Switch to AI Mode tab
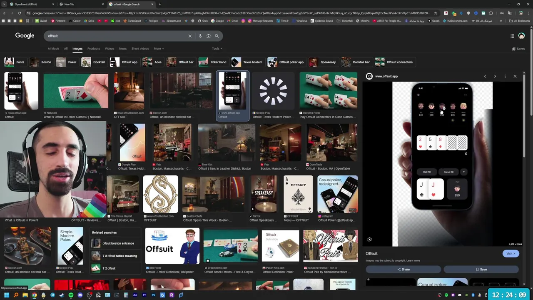 coord(53,49)
